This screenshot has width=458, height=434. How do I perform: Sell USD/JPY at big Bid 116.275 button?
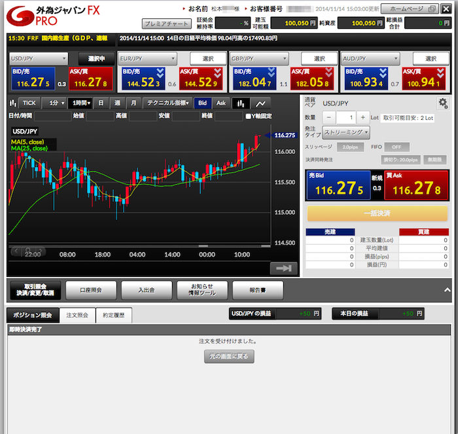(338, 185)
